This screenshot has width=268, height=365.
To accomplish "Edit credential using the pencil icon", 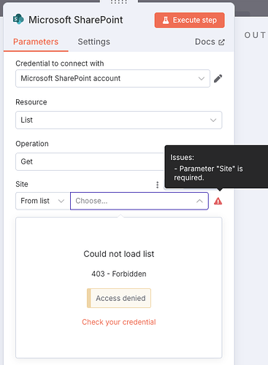I will pyautogui.click(x=218, y=79).
